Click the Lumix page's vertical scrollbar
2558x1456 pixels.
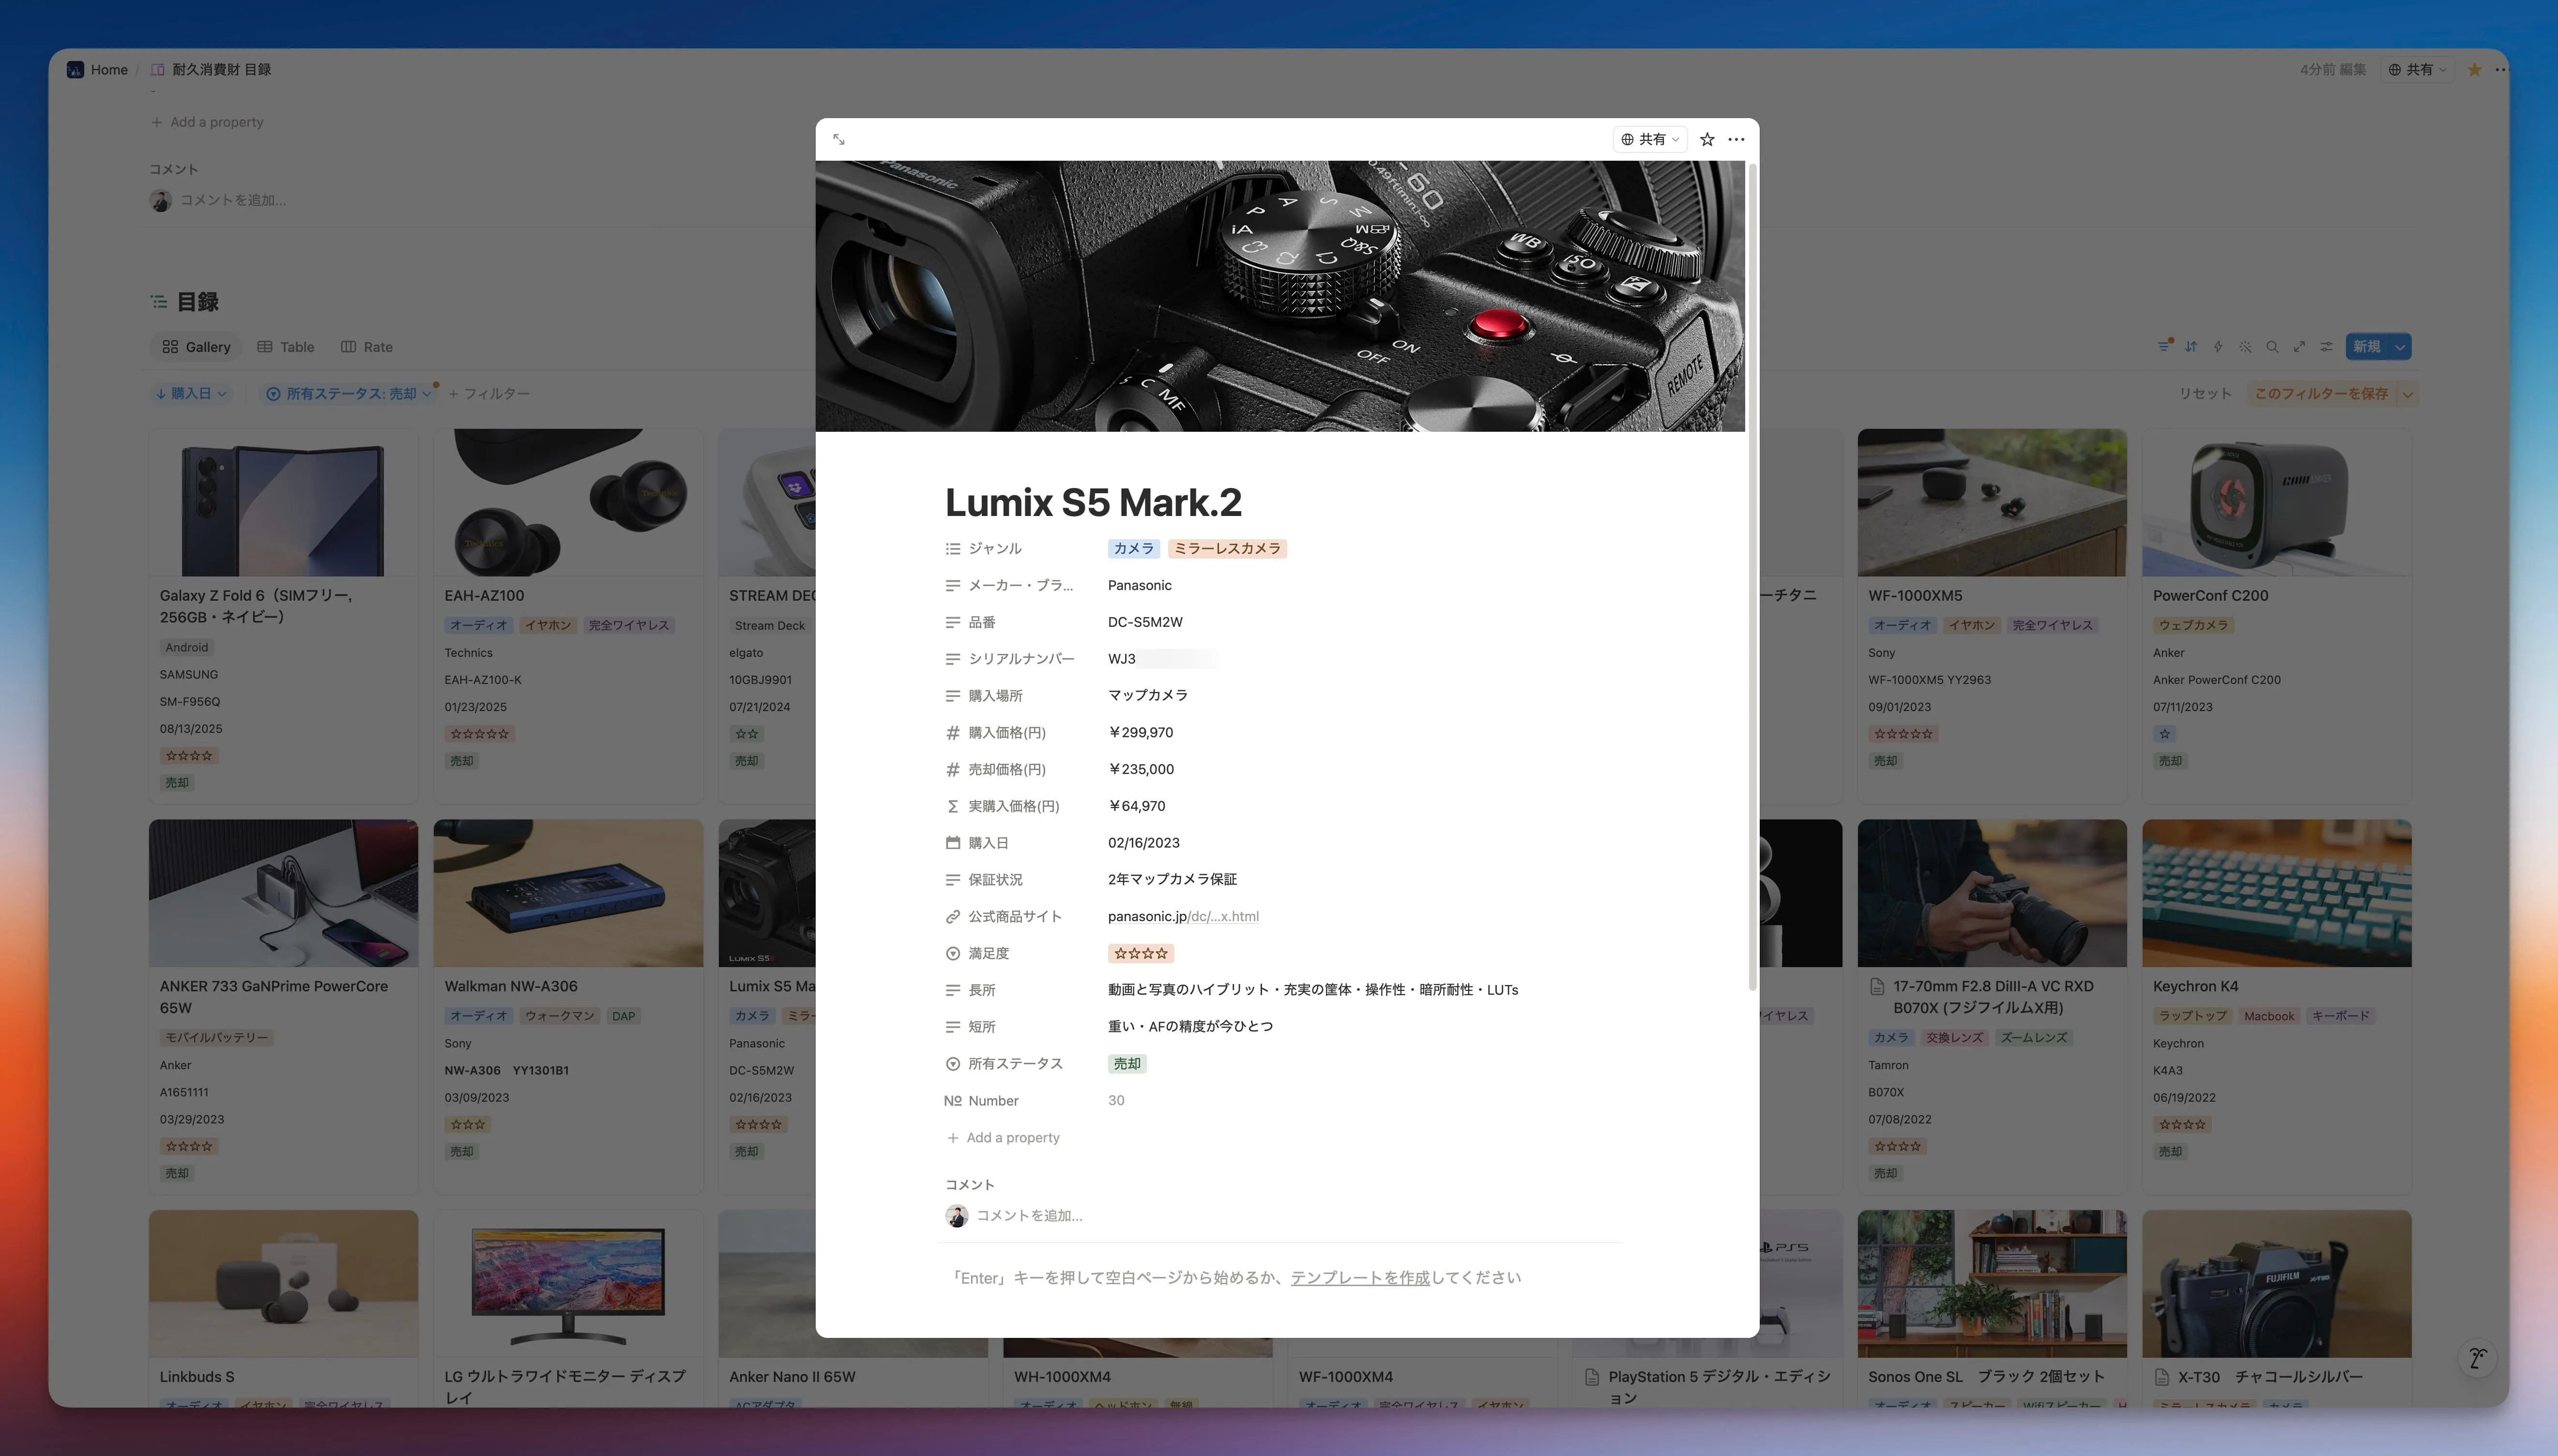[x=1752, y=576]
